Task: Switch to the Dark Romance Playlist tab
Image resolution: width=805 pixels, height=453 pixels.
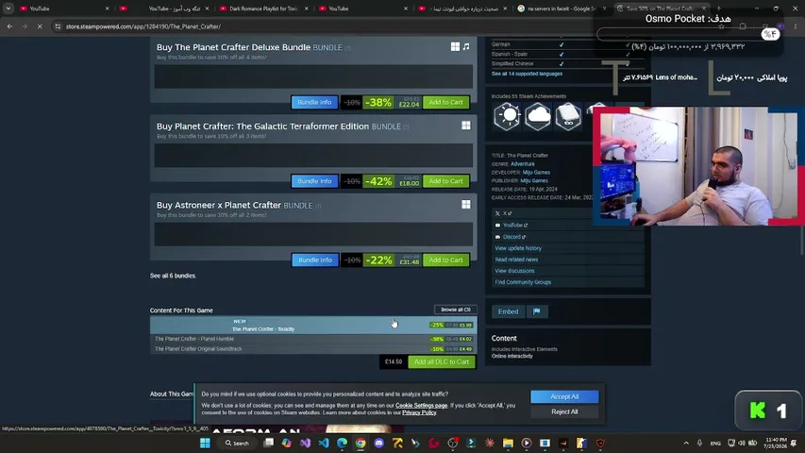Action: point(263,8)
